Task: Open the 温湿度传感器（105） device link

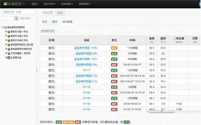Action: (x=86, y=48)
